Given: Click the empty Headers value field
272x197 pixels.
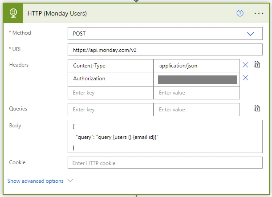Looking at the screenshot, I should pyautogui.click(x=197, y=93).
